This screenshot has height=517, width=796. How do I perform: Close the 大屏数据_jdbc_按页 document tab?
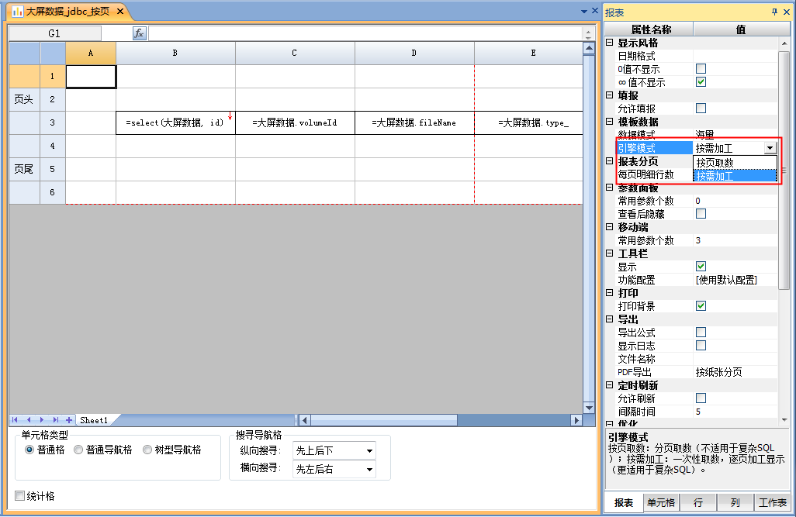pyautogui.click(x=120, y=12)
